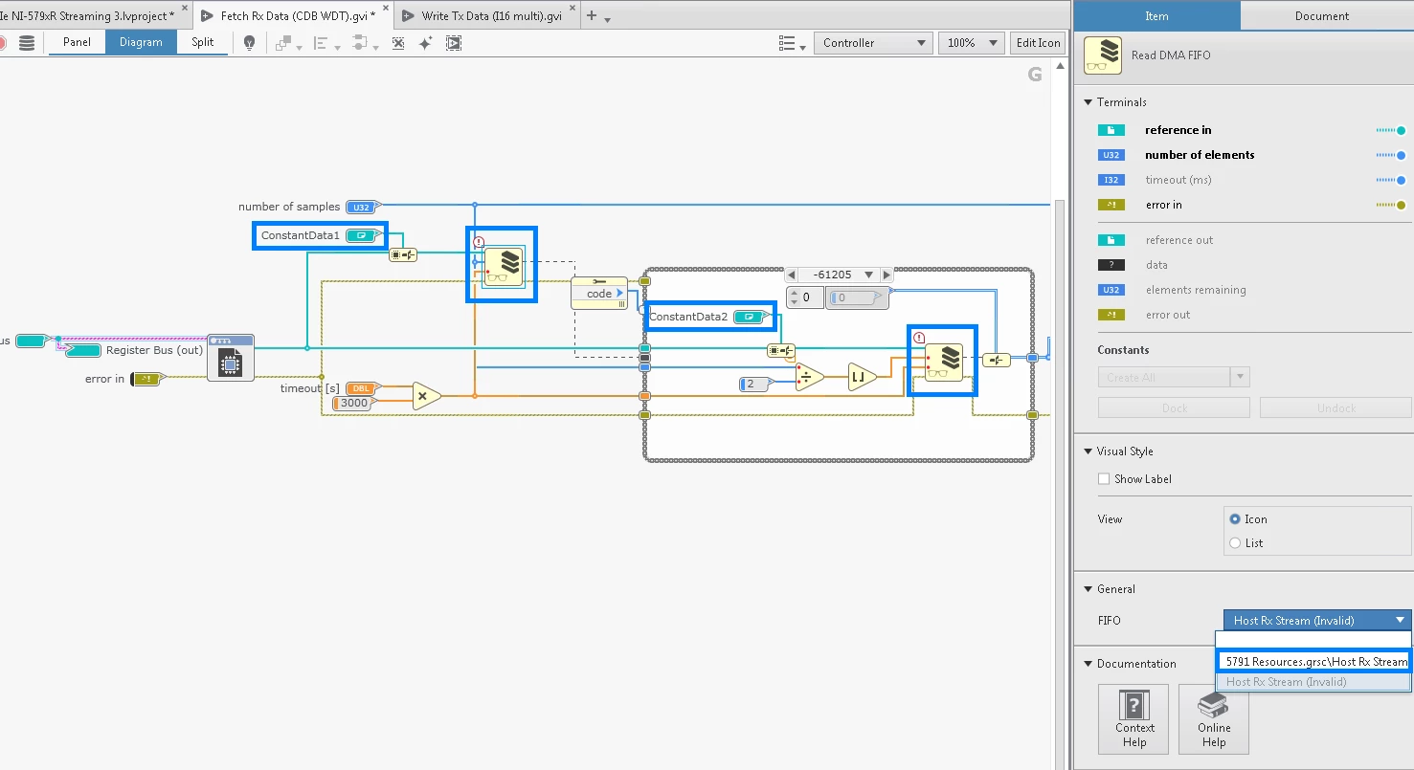The width and height of the screenshot is (1414, 770).
Task: Enable the Show Label checkbox
Action: (1103, 478)
